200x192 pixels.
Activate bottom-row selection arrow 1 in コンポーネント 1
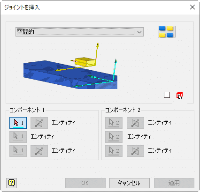[x=18, y=151]
